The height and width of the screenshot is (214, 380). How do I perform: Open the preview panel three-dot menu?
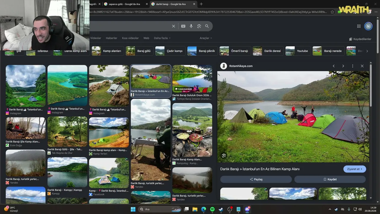tap(353, 66)
